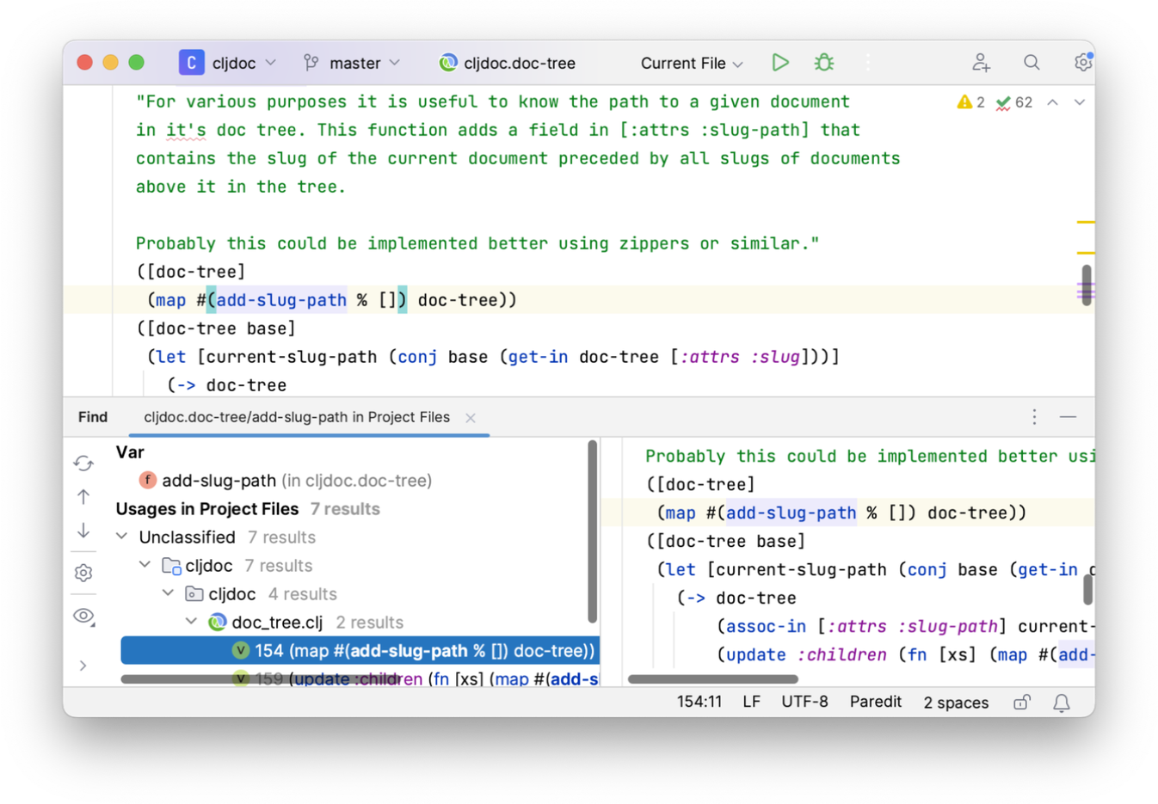1158x804 pixels.
Task: Click the green Run button
Action: 780,62
